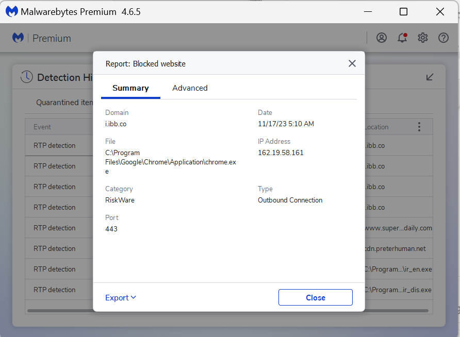Select the RiskWare category value
460x337 pixels.
120,200
